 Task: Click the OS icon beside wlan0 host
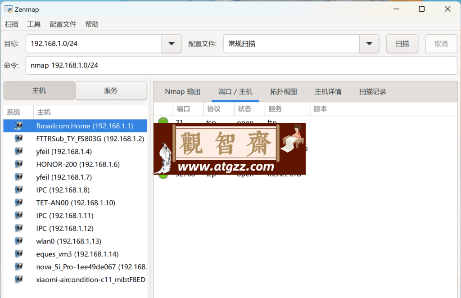pyautogui.click(x=18, y=241)
